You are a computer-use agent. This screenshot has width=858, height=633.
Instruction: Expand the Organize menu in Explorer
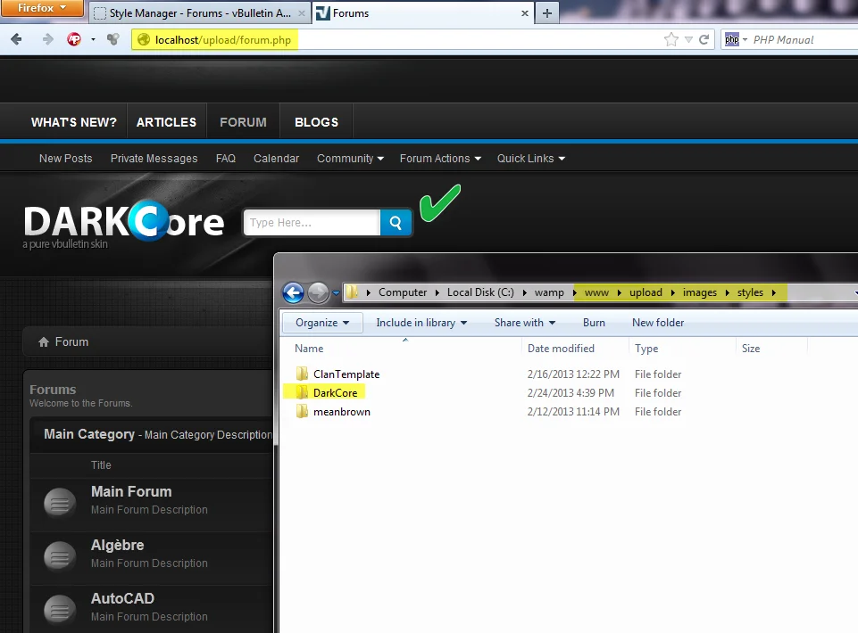[322, 323]
